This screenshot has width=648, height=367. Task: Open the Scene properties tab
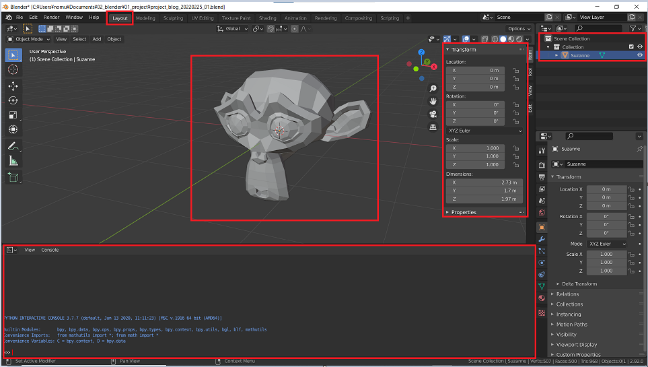542,201
